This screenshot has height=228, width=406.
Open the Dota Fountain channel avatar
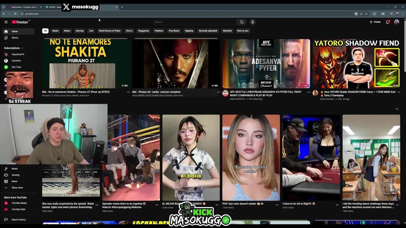[x=315, y=93]
